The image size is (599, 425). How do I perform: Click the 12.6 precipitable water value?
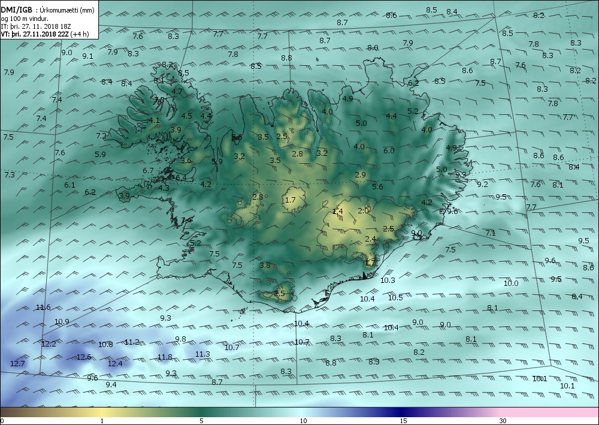[x=84, y=357]
